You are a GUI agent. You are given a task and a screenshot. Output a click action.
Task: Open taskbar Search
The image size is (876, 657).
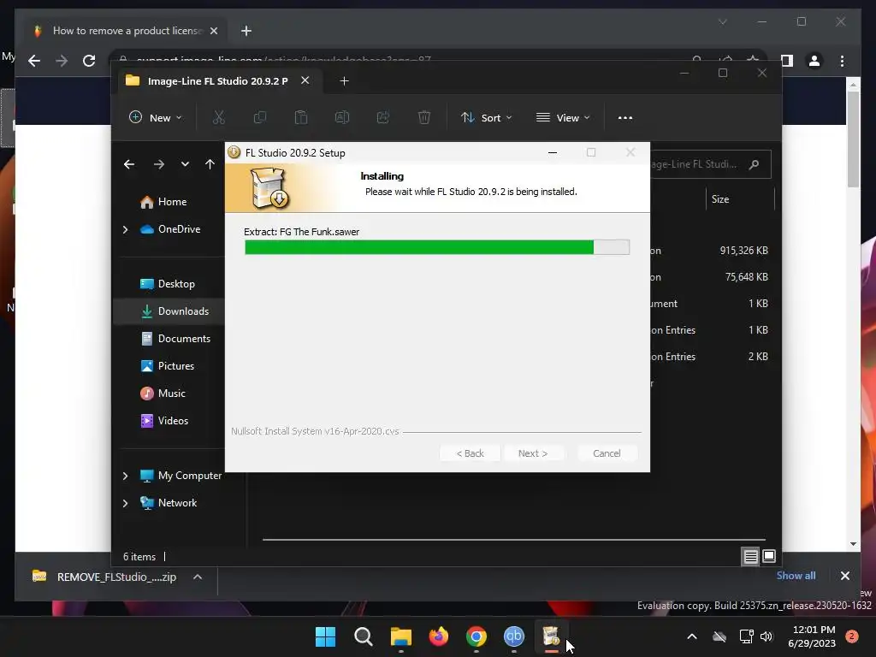tap(363, 636)
